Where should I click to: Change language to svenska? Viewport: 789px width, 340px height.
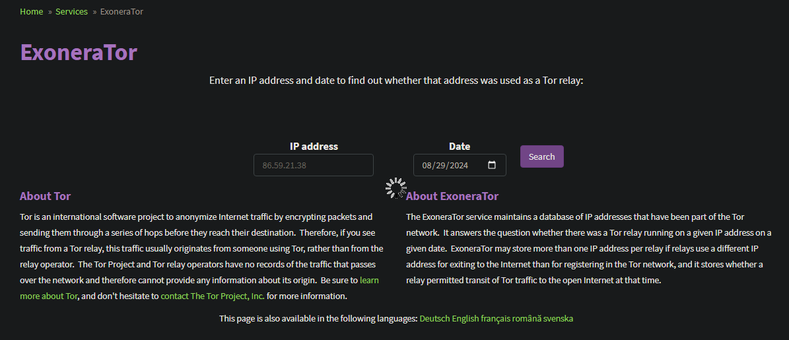560,319
